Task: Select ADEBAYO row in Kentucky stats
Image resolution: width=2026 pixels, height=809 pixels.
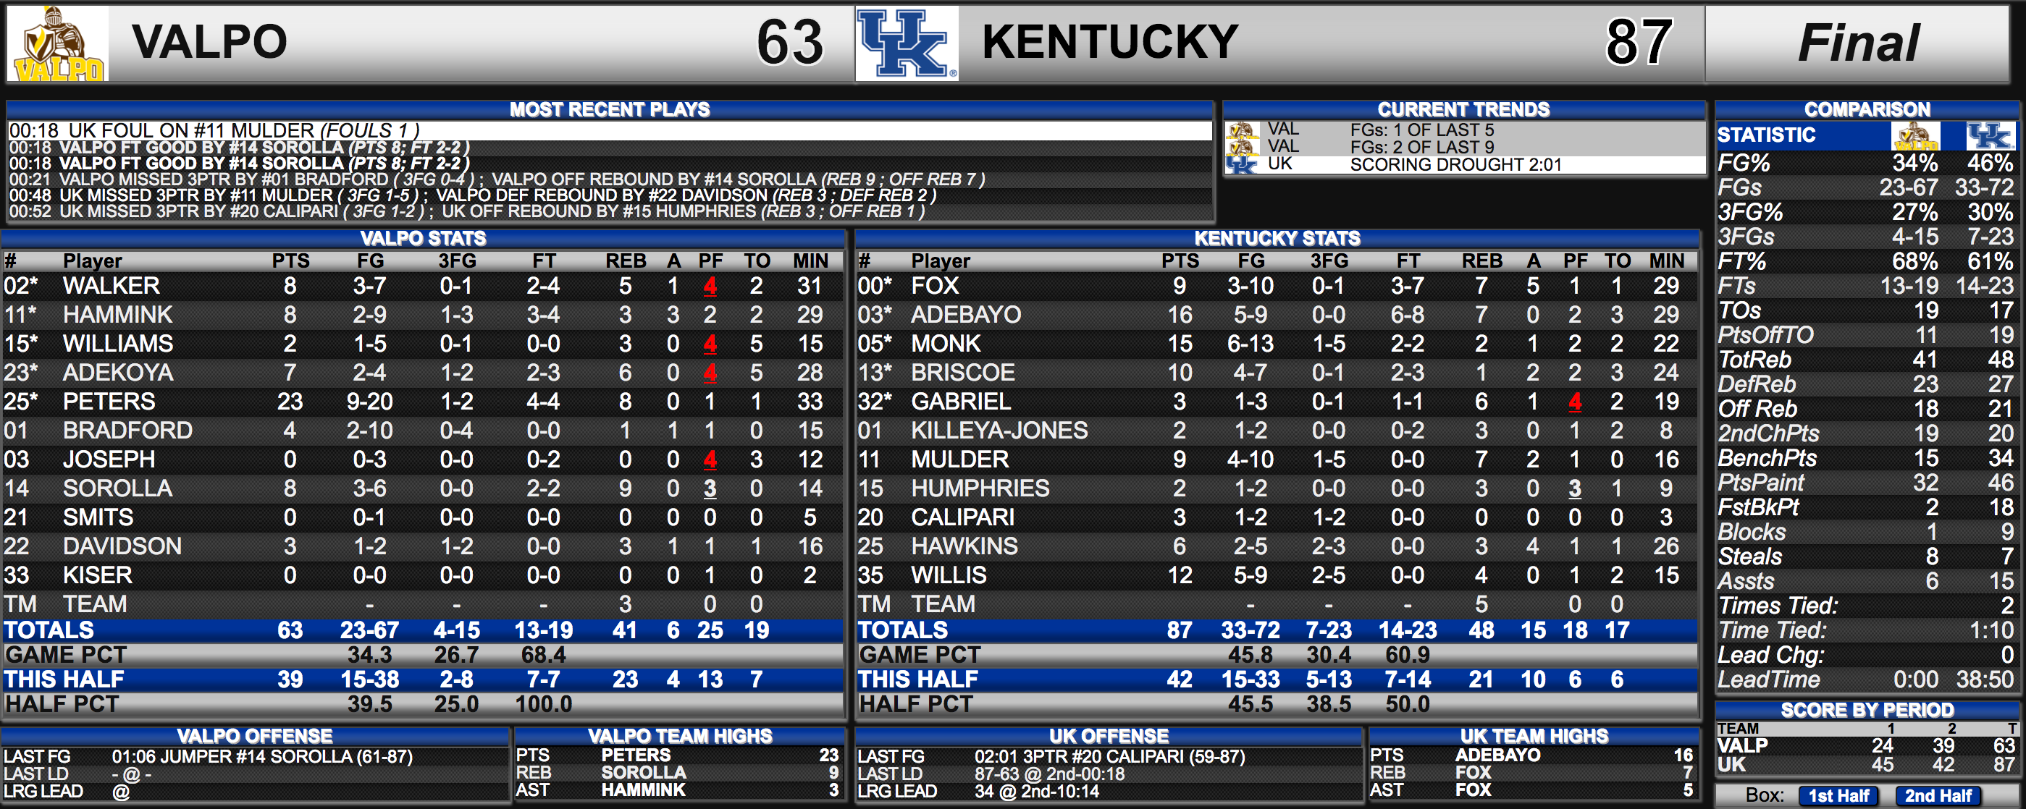Action: coord(1277,315)
